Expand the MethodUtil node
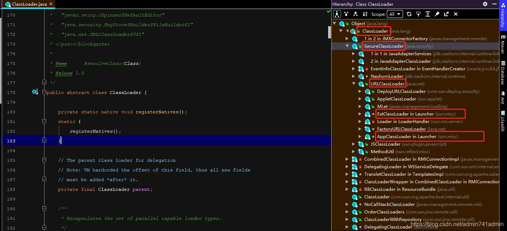Screen dimensions: 507x231 click(x=354, y=151)
